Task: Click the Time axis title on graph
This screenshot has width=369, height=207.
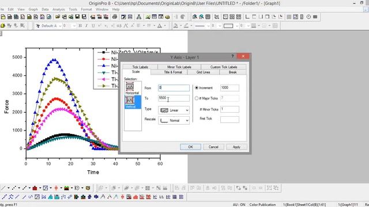Action: 93,172
